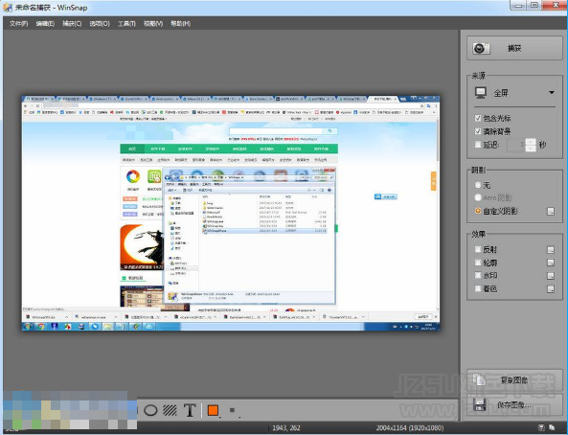Open the 帮助(H) Help menu
Image resolution: width=568 pixels, height=435 pixels.
tap(180, 23)
